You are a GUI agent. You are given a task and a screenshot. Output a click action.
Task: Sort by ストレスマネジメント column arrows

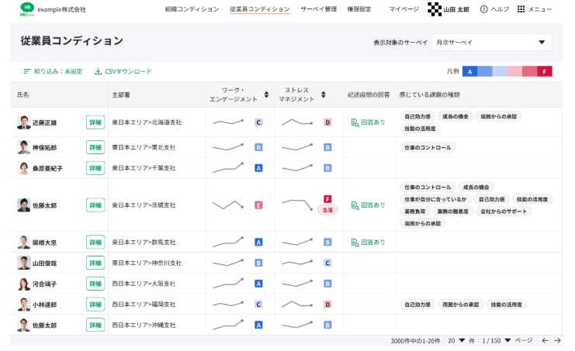coord(324,95)
